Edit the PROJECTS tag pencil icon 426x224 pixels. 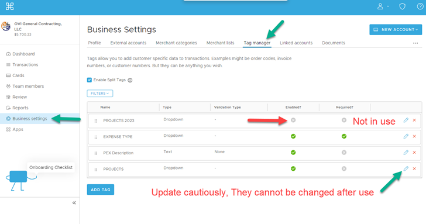pos(406,168)
